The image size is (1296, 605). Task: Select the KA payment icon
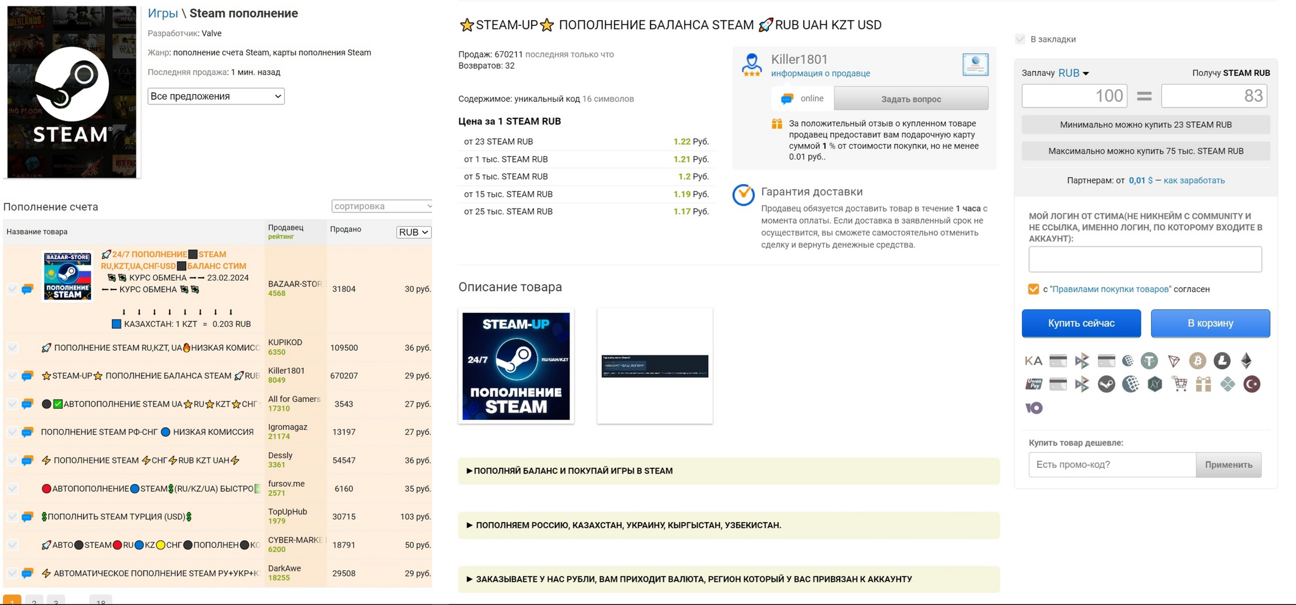1033,360
